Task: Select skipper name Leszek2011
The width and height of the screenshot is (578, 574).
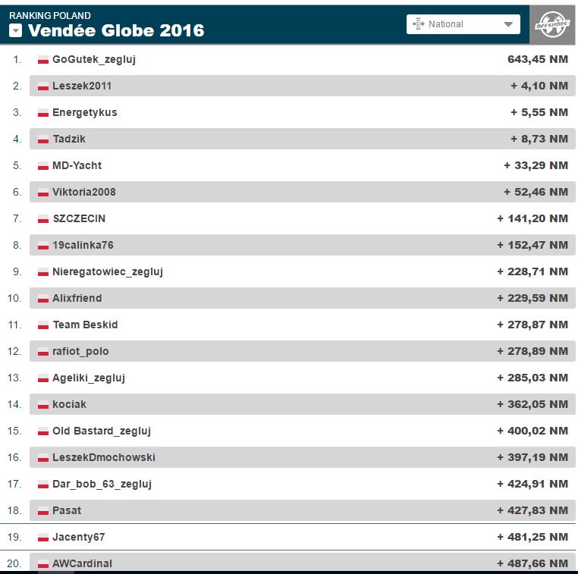Action: 82,86
